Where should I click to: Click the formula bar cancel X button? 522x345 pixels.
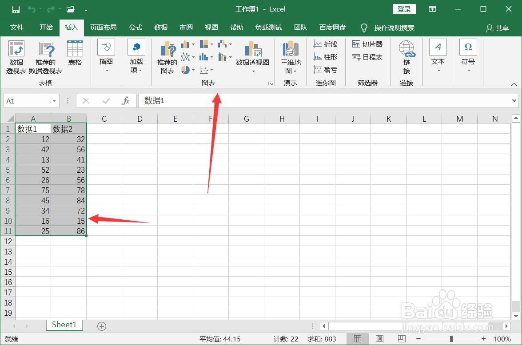(x=86, y=101)
